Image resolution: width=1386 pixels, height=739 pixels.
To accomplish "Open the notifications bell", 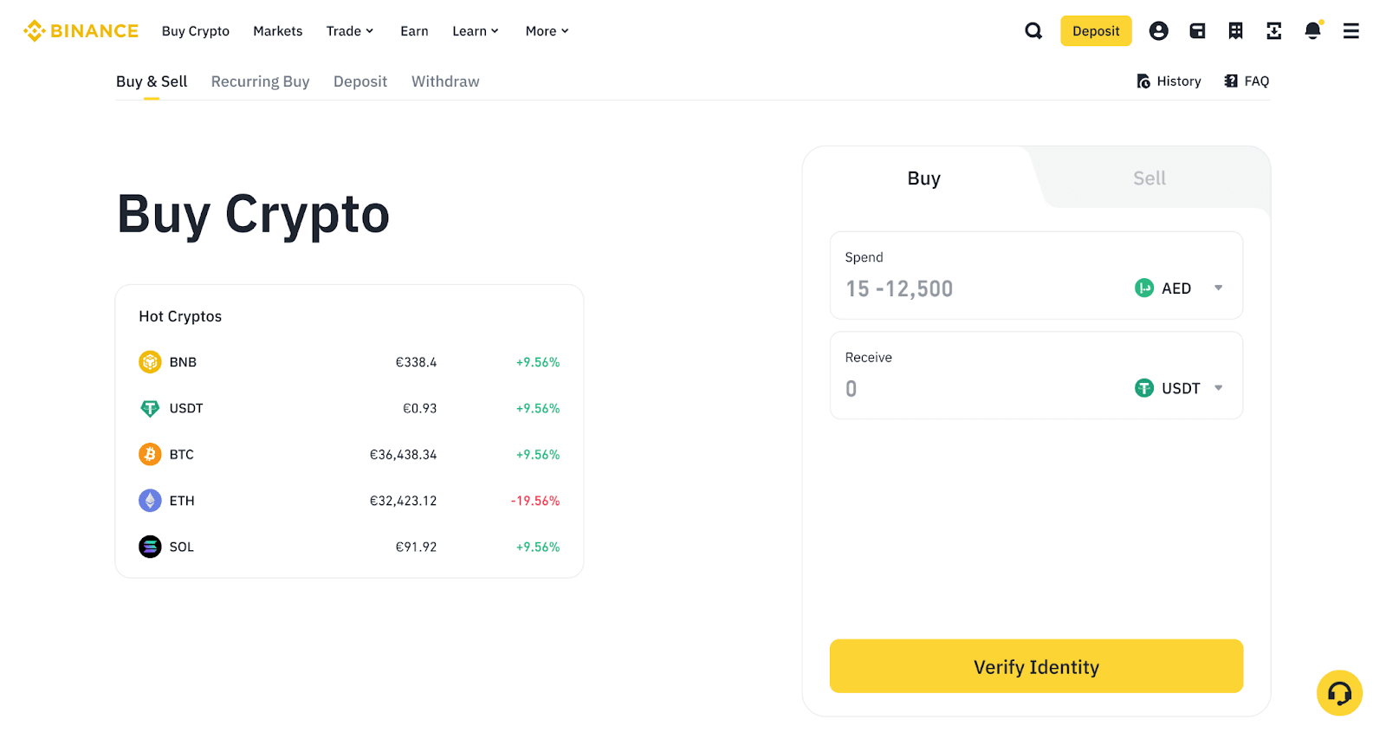I will [1312, 31].
